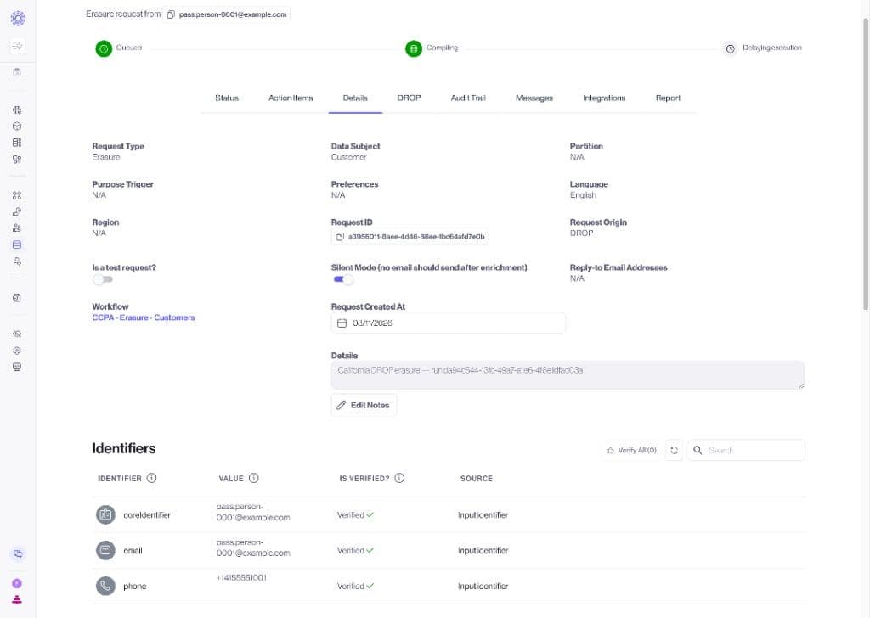Click the SOURCE column header
Image resolution: width=870 pixels, height=618 pixels.
tap(476, 478)
